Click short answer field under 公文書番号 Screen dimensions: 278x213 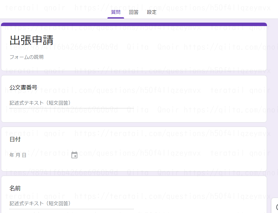pyautogui.click(x=71, y=103)
